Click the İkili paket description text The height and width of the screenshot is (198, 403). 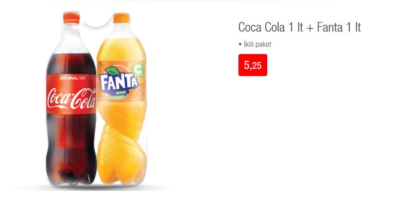point(257,44)
